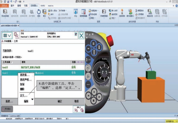The height and width of the screenshot is (123, 178).
Task: Toggle the Enable device button
Action: click(105, 59)
